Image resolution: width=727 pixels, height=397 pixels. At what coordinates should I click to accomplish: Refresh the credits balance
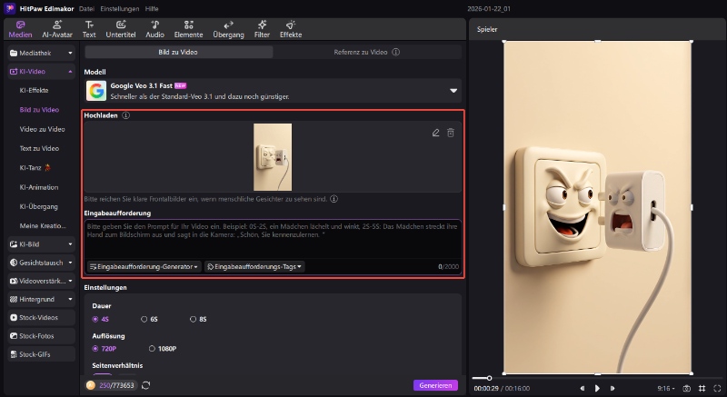(146, 385)
